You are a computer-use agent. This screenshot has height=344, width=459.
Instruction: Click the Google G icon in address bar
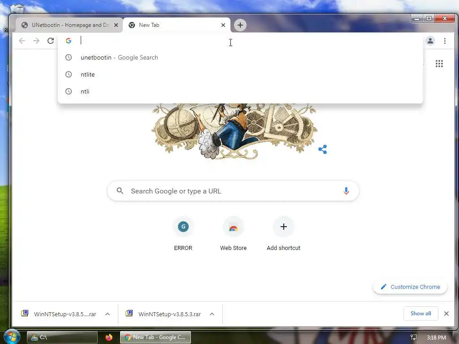coord(69,41)
